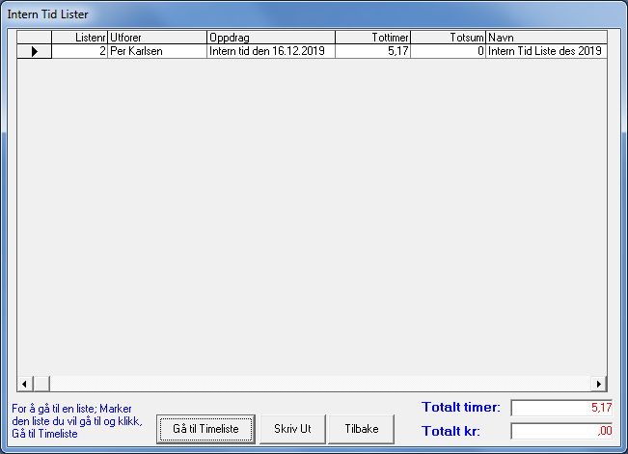Select the Totsum column header

(x=448, y=37)
